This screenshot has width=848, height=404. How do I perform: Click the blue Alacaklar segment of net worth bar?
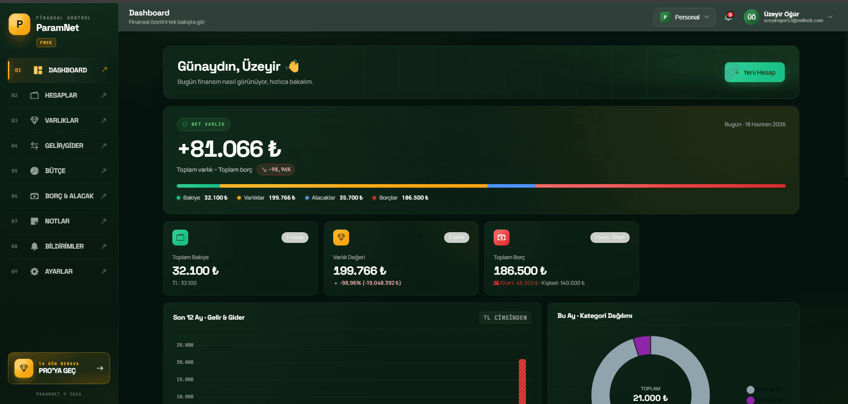point(511,186)
